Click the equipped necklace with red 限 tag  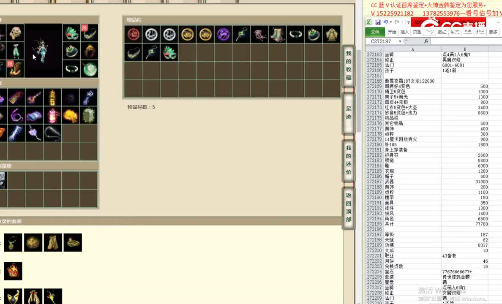coord(89,33)
